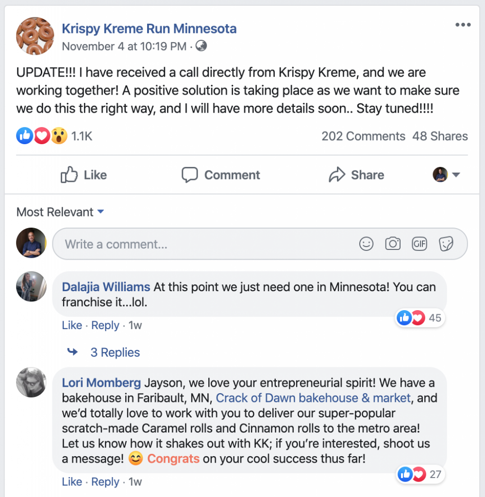Click the emoji icon in comment box
Image resolution: width=485 pixels, height=497 pixels.
pyautogui.click(x=366, y=244)
